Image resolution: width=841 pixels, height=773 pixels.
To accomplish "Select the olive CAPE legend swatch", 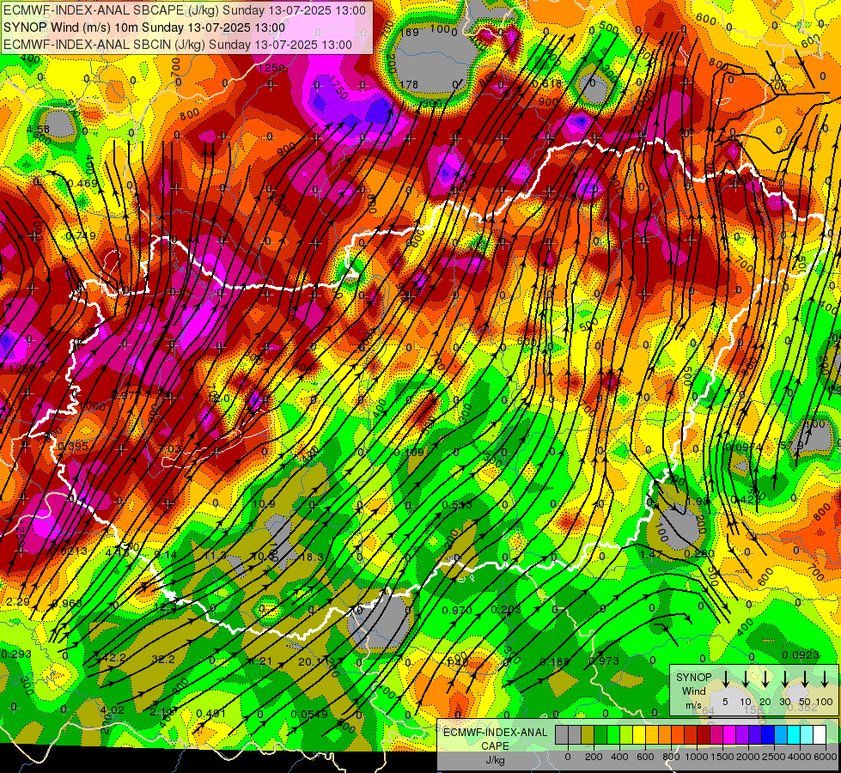I will (588, 735).
